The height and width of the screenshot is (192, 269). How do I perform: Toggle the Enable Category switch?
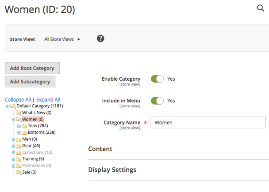pyautogui.click(x=157, y=79)
